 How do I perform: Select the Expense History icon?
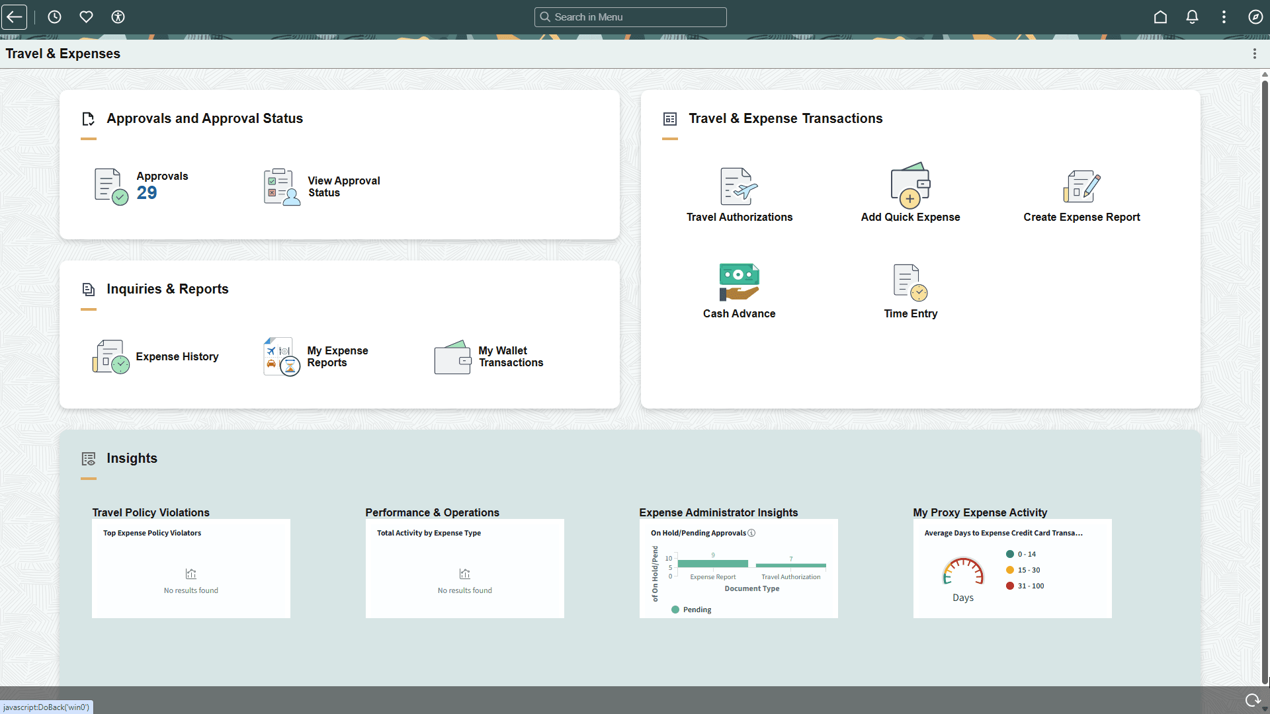[x=110, y=356]
